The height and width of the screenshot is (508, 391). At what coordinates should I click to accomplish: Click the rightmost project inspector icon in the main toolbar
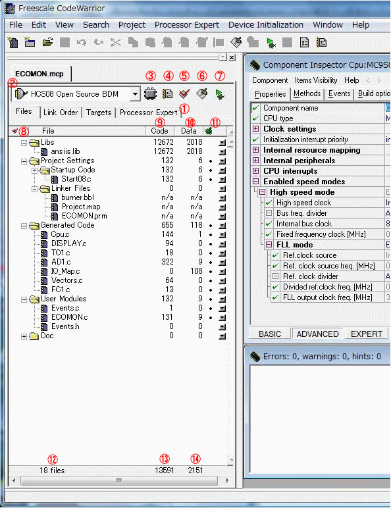tap(321, 42)
